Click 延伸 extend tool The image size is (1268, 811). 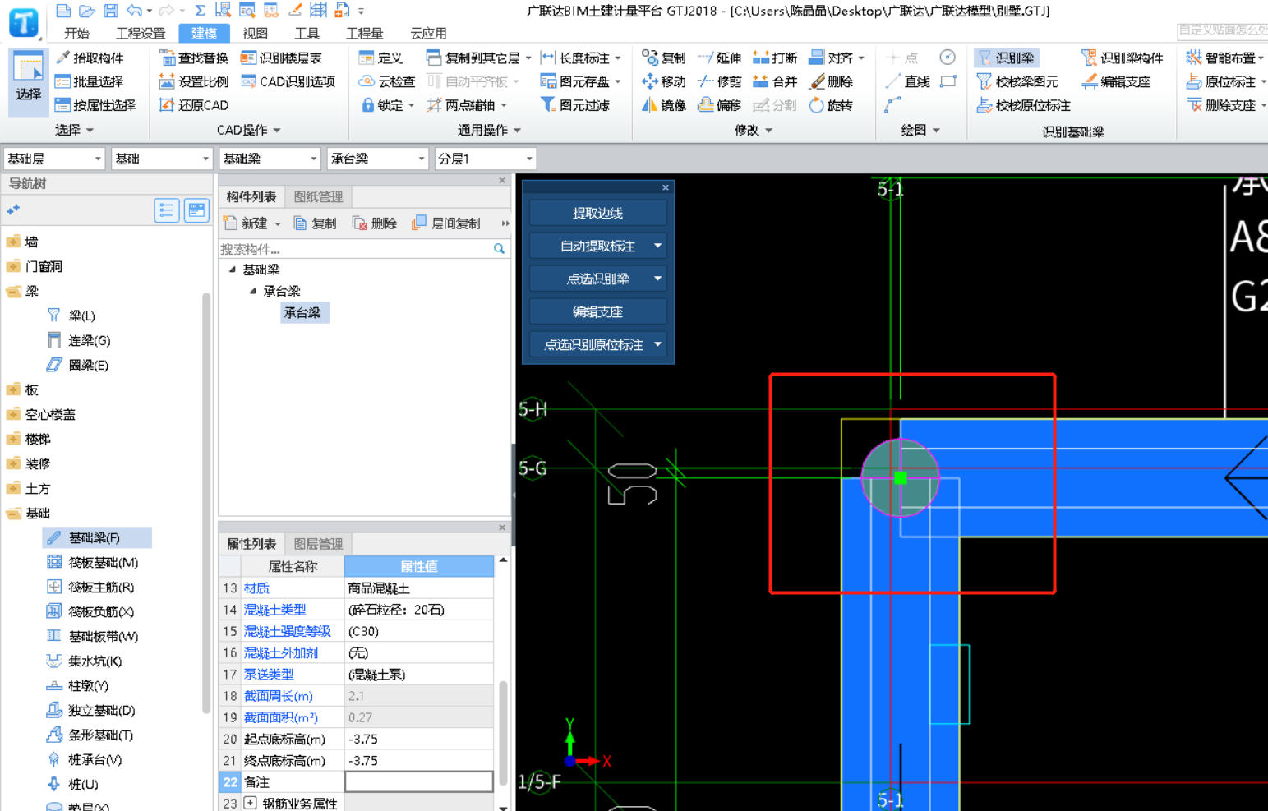click(719, 58)
